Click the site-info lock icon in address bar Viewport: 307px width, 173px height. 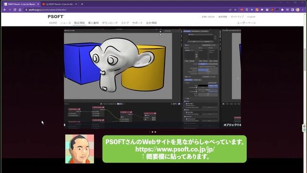tap(26, 10)
